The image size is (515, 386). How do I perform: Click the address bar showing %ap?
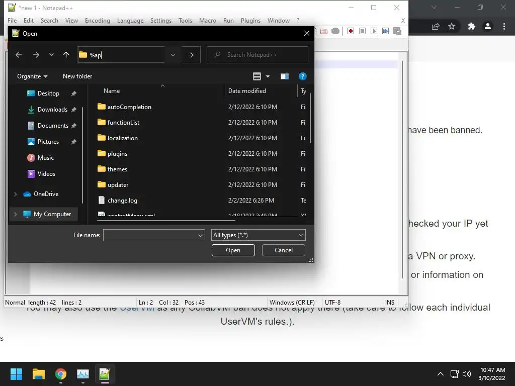click(x=121, y=55)
